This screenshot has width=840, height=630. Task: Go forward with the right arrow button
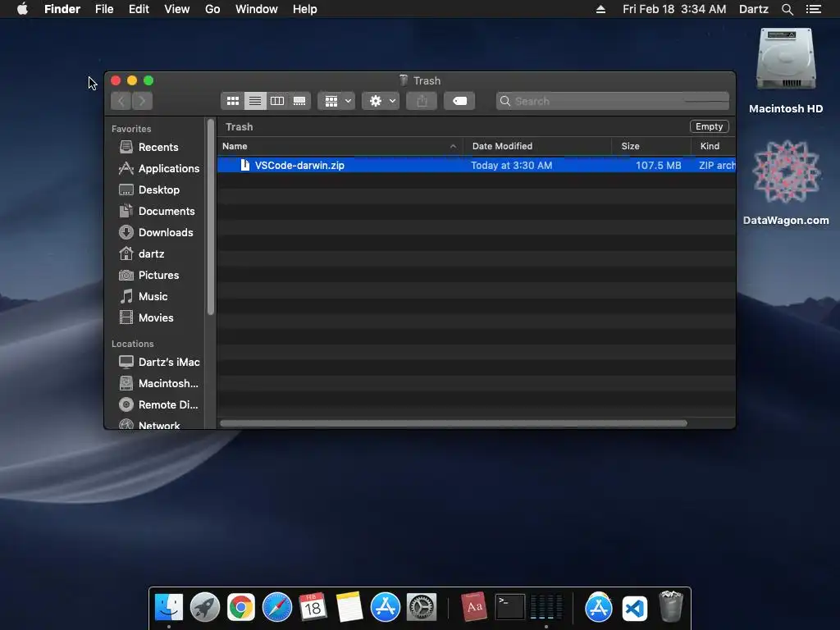point(143,101)
